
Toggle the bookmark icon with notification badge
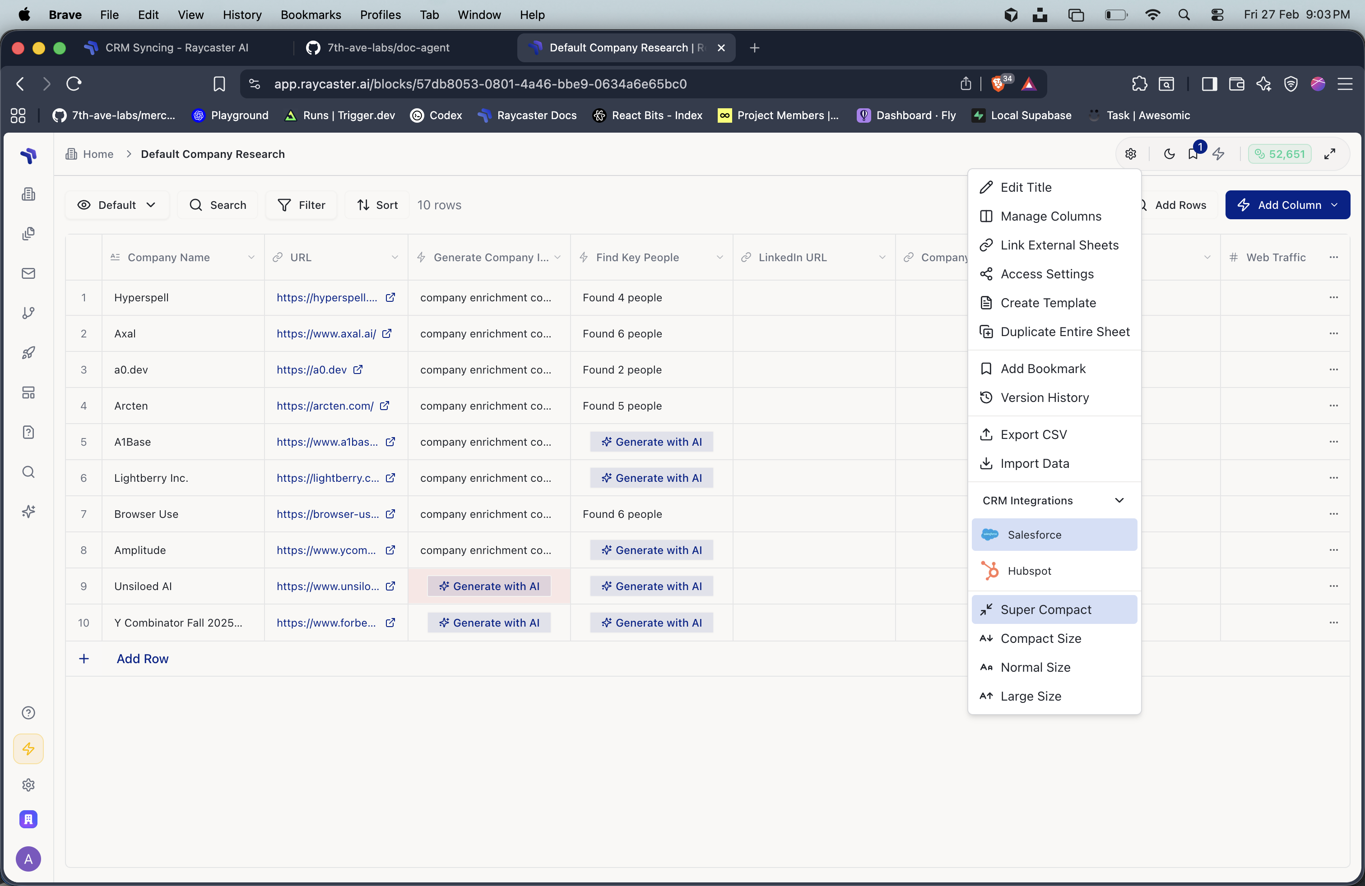point(1193,153)
